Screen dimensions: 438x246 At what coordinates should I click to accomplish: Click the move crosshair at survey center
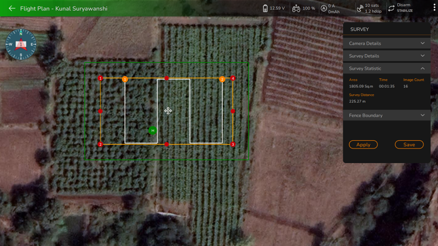pos(168,111)
